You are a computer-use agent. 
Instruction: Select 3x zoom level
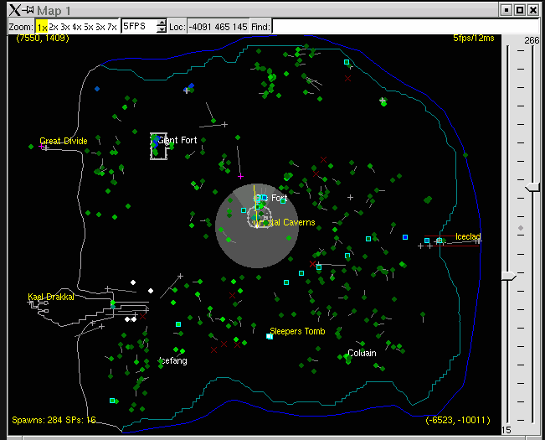click(65, 27)
